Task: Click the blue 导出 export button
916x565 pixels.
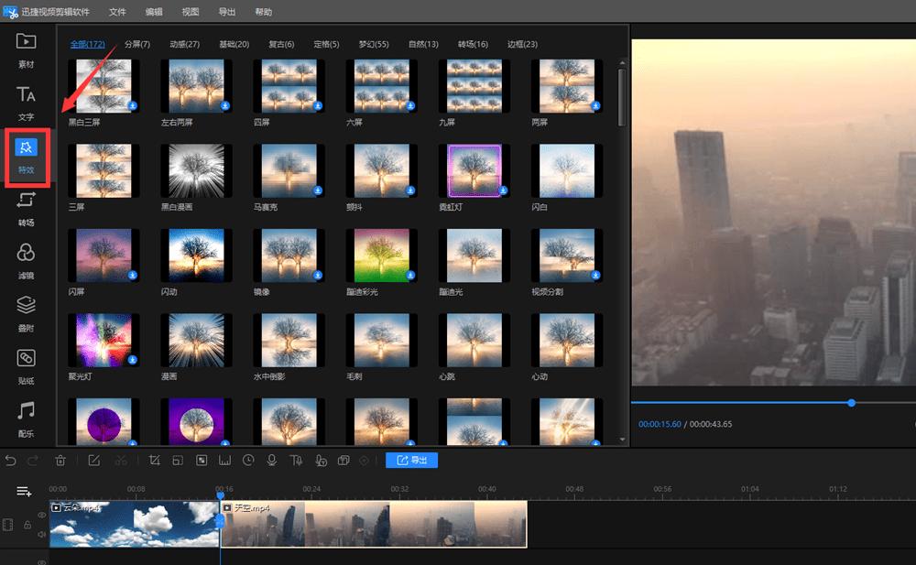Action: pyautogui.click(x=411, y=461)
